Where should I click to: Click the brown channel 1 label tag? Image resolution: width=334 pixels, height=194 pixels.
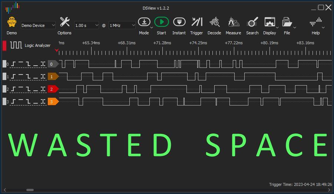click(x=53, y=77)
